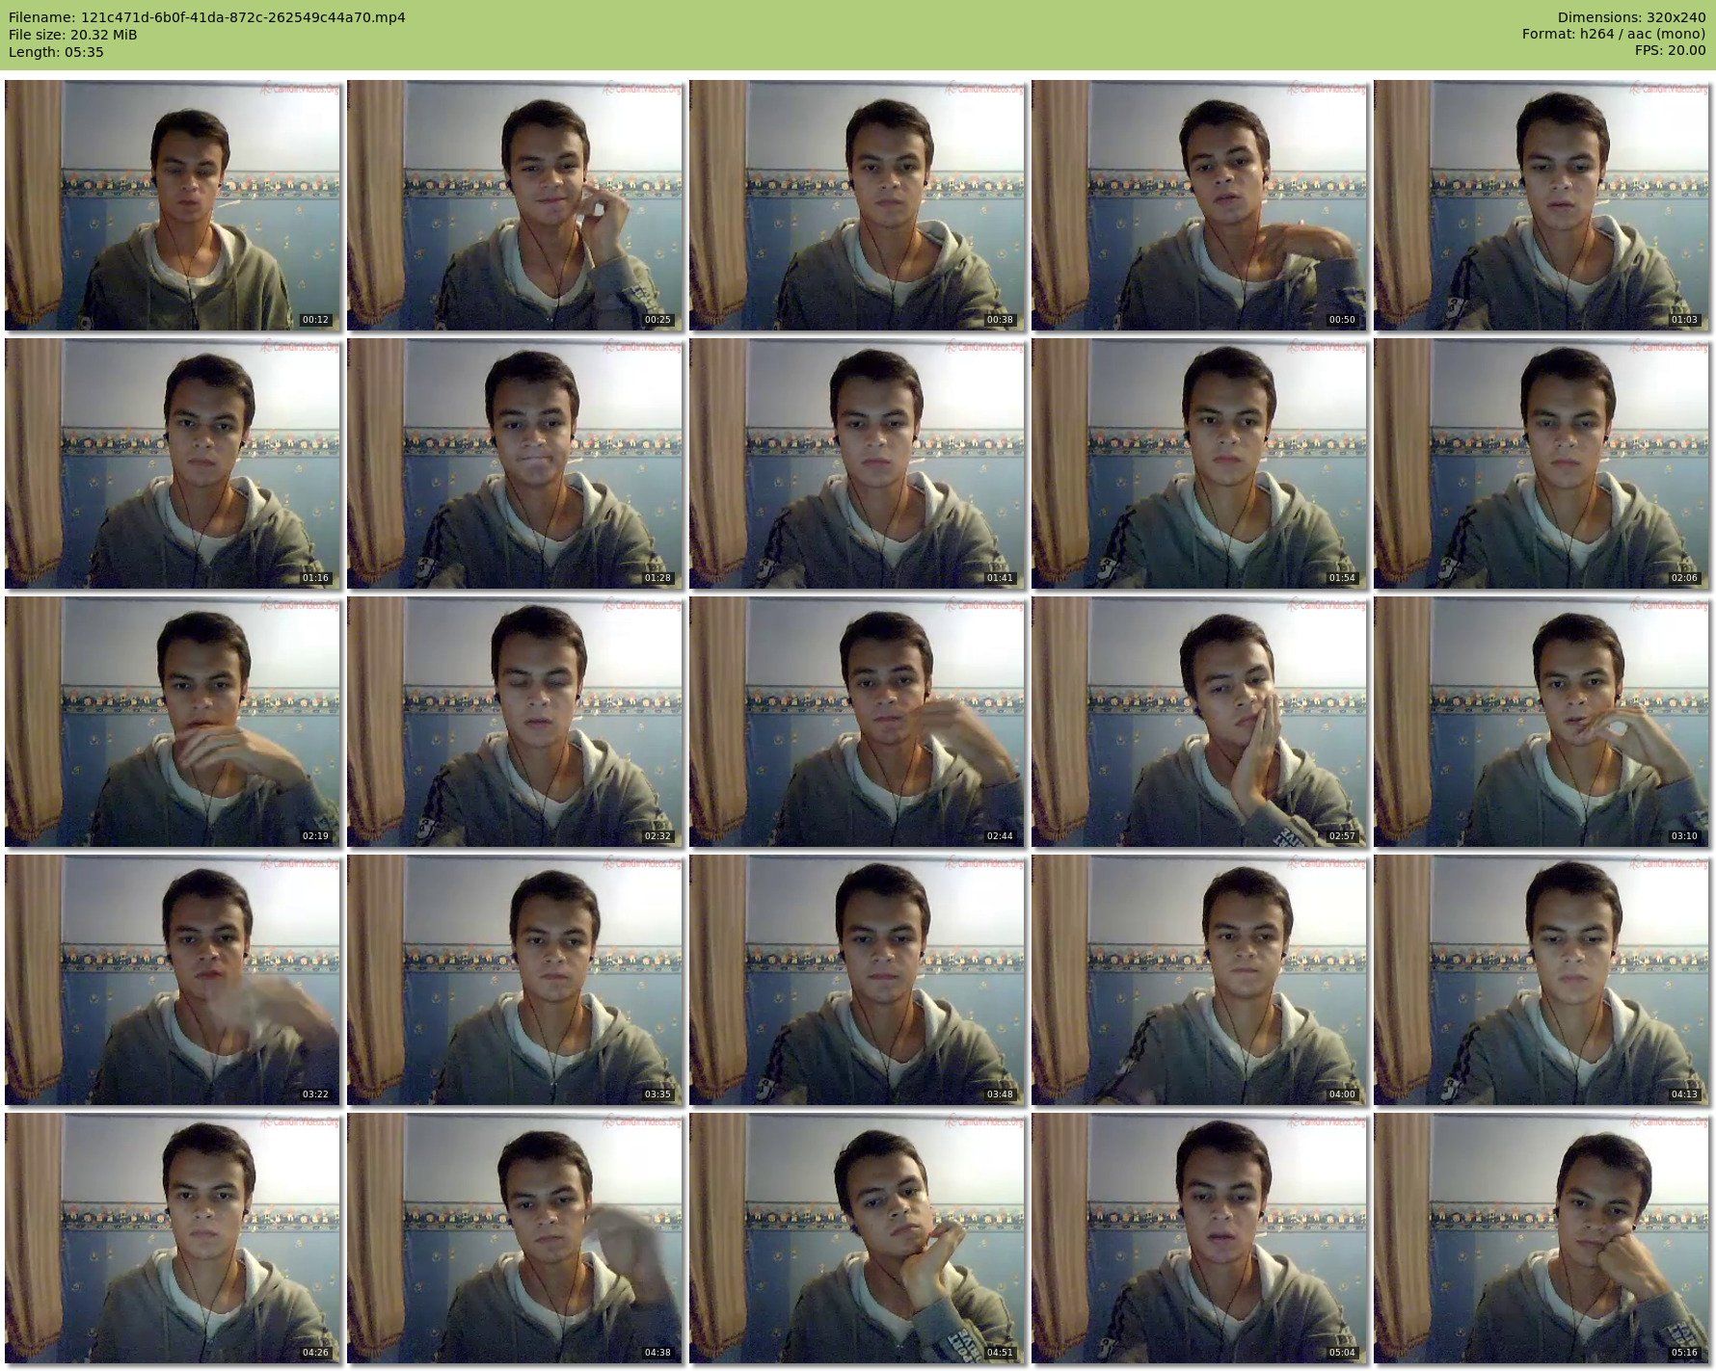Select the 01:03 thumbnail
The width and height of the screenshot is (1716, 1371).
[x=1542, y=205]
